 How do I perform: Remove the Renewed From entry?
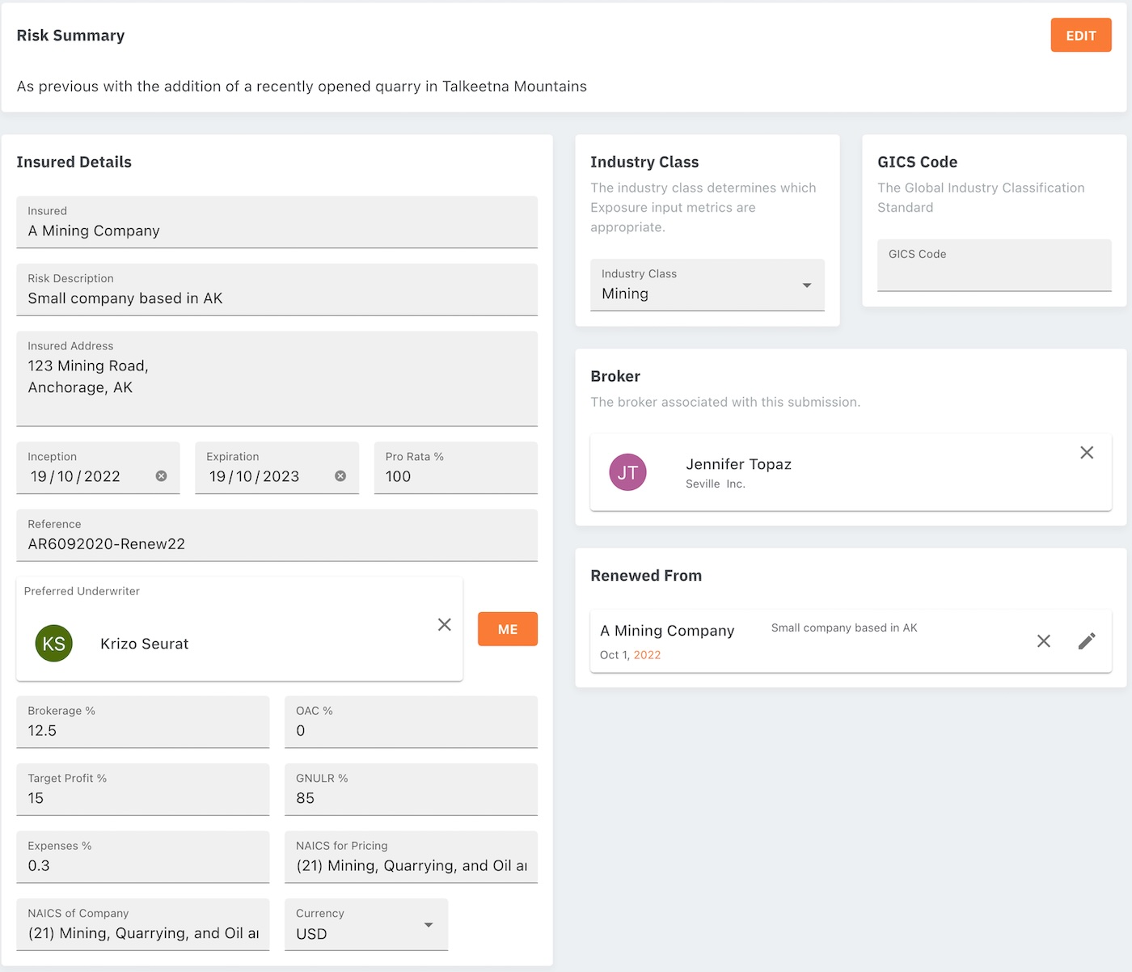click(x=1044, y=641)
